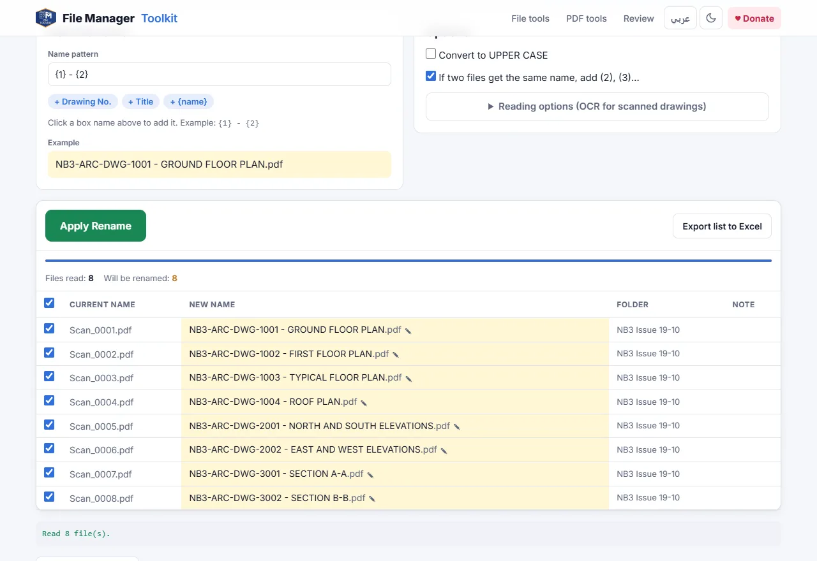817x561 pixels.
Task: Click the Name pattern input field
Action: pyautogui.click(x=220, y=74)
